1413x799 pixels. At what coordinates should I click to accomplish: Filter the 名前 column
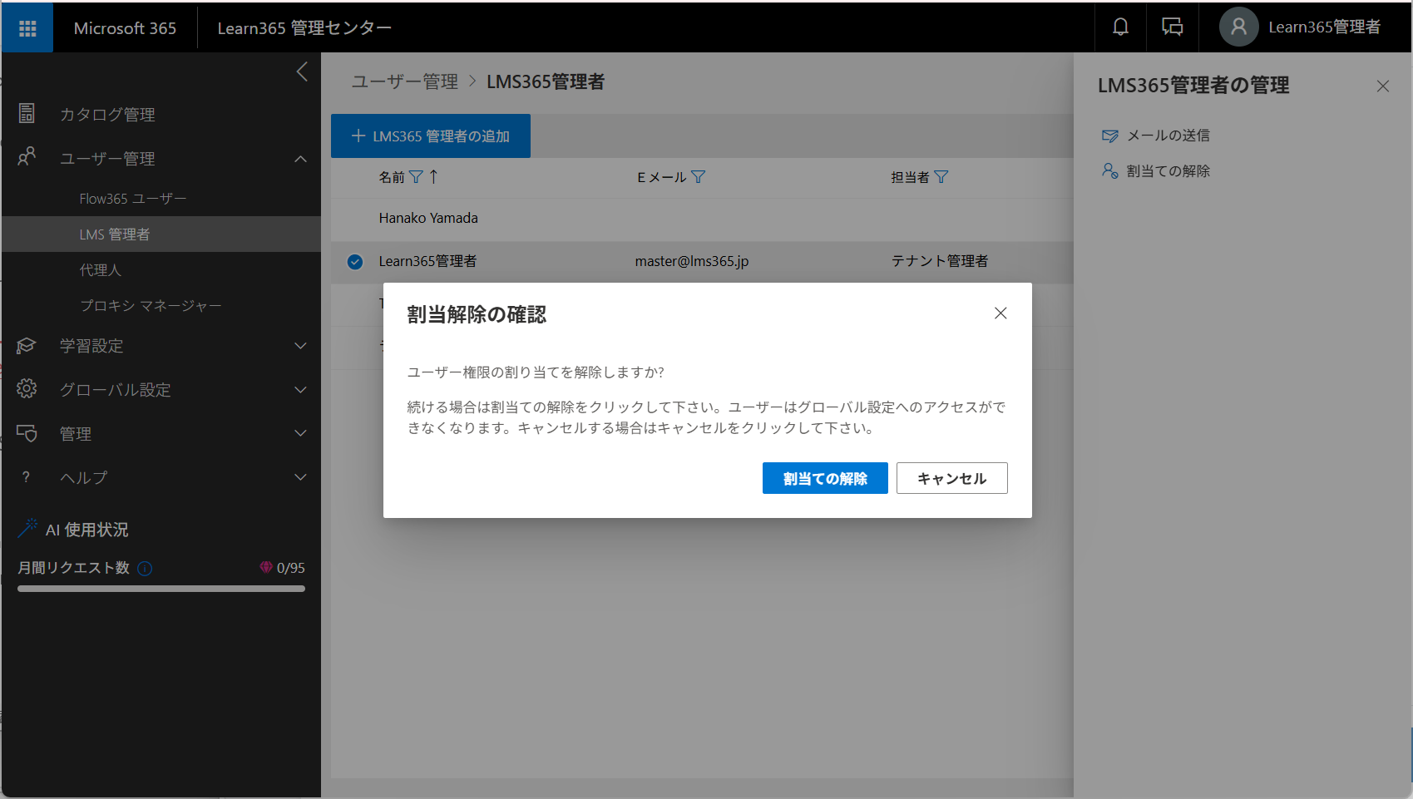pos(416,177)
